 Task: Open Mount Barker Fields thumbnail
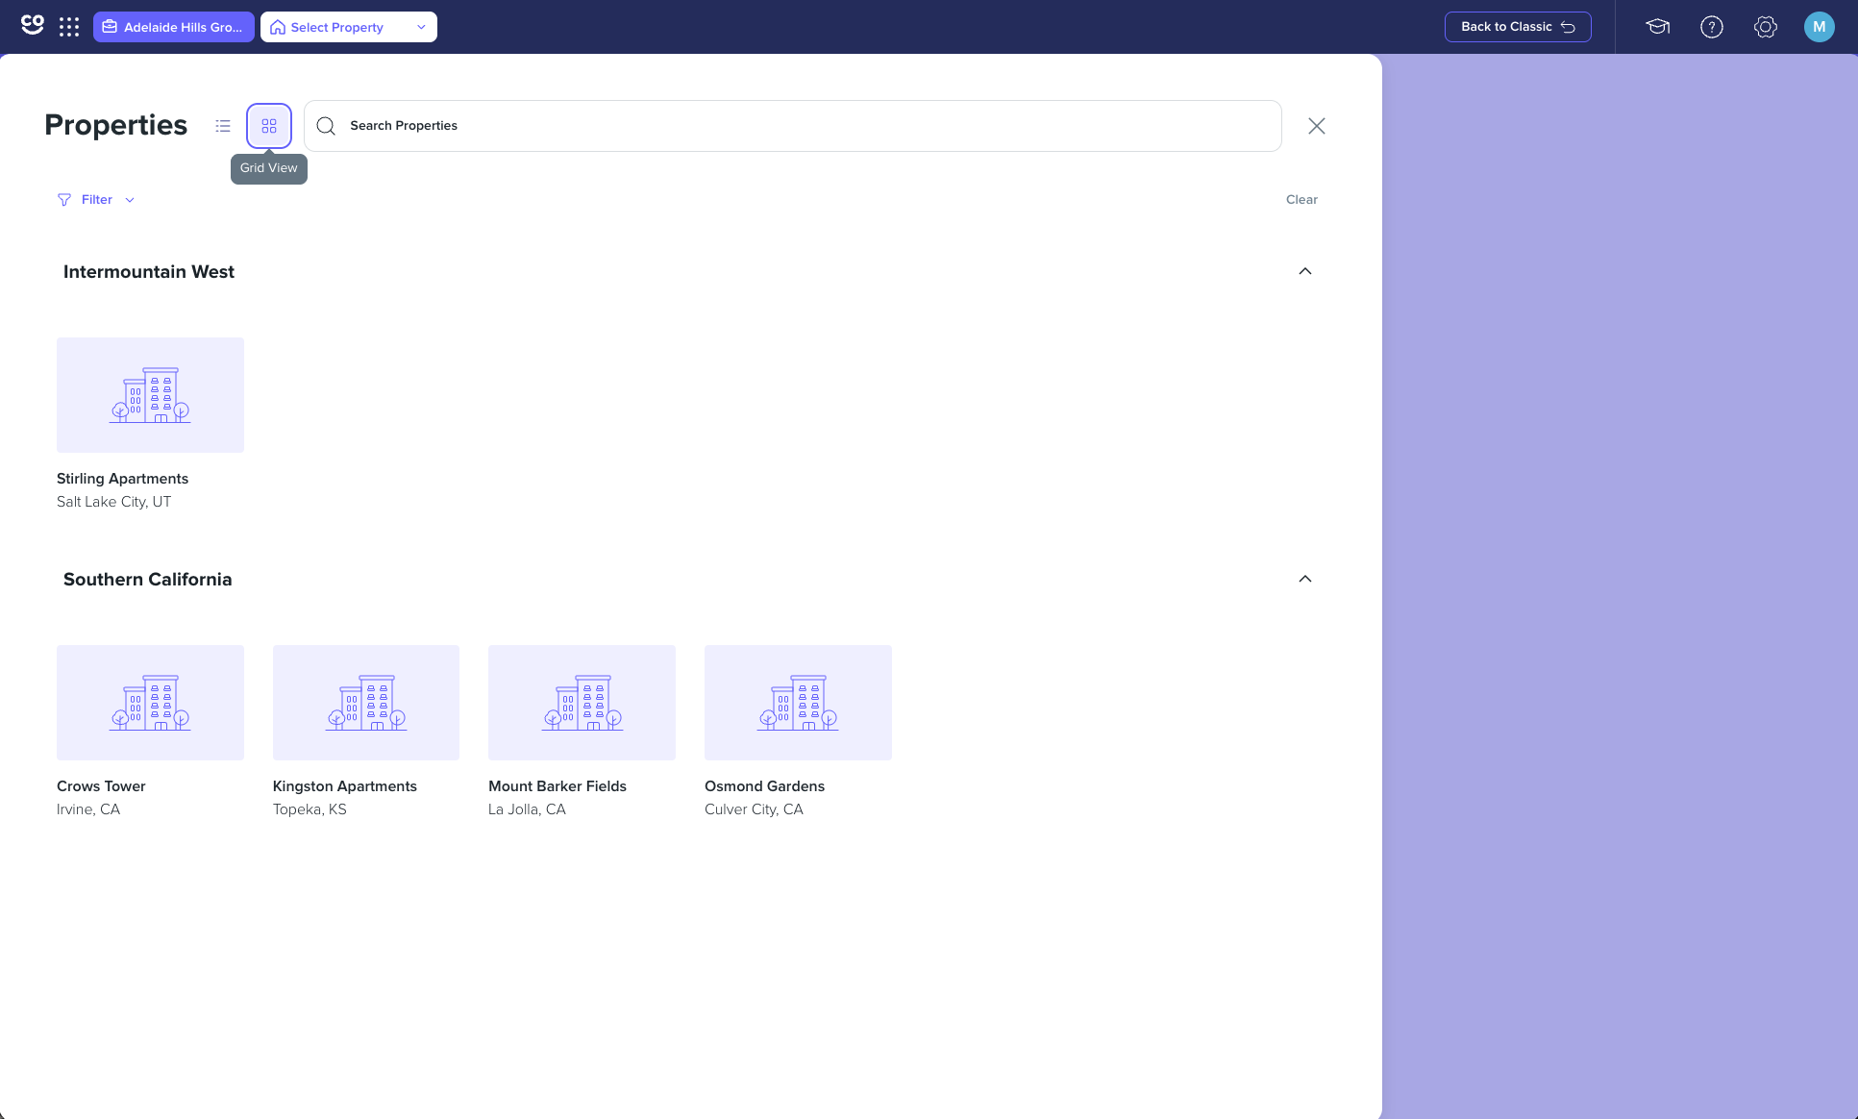point(582,703)
